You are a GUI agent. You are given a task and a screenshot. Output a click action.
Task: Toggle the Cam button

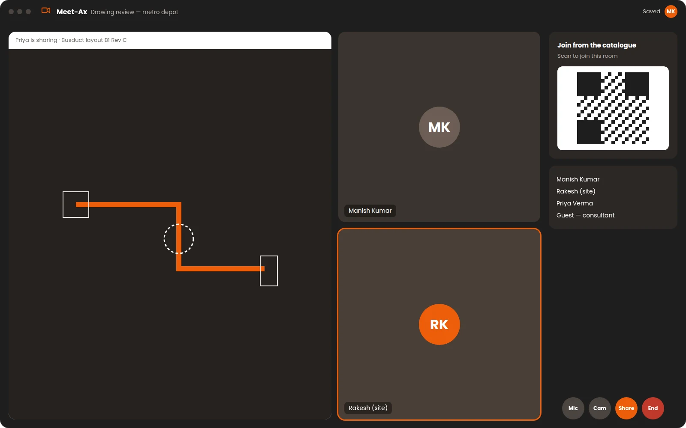(x=600, y=408)
